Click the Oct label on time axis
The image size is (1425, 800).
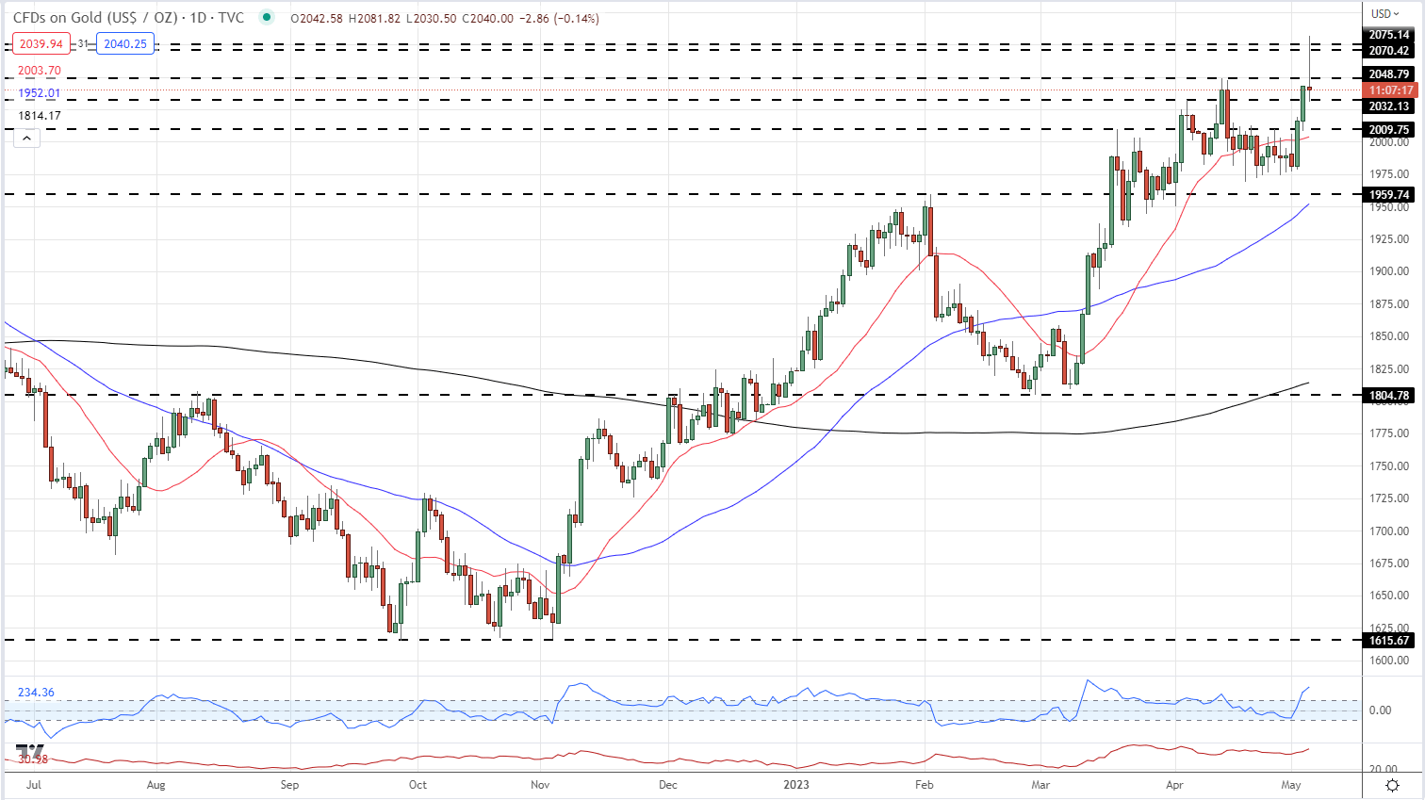point(418,784)
